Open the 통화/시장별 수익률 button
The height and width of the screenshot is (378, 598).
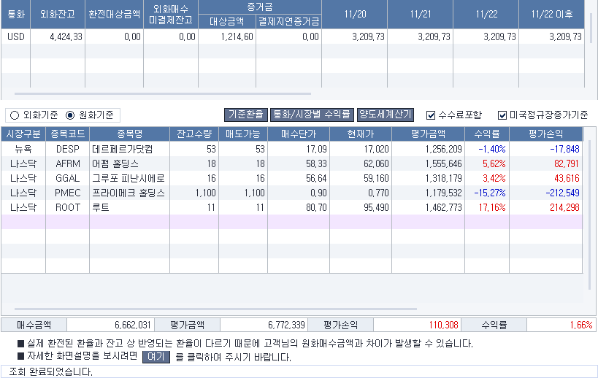coord(312,115)
